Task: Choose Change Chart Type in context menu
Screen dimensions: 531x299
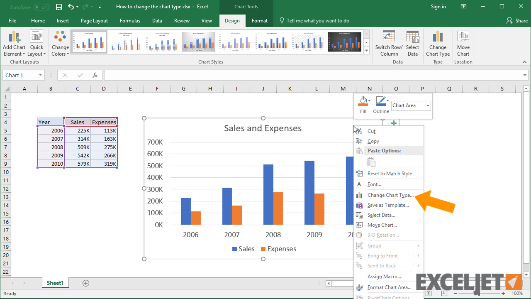Action: 390,195
